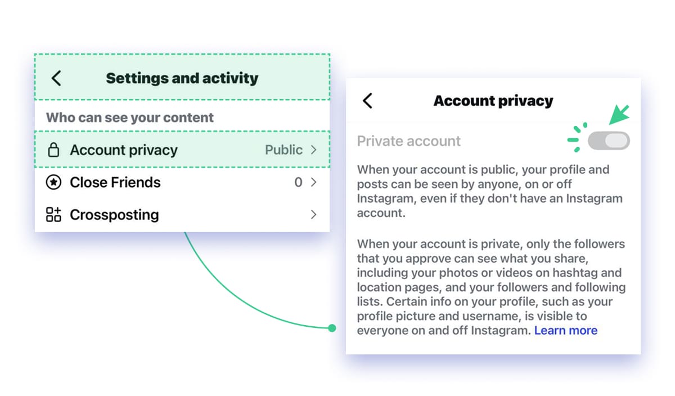
Task: Click the back arrow on Account privacy screen
Action: 367,101
